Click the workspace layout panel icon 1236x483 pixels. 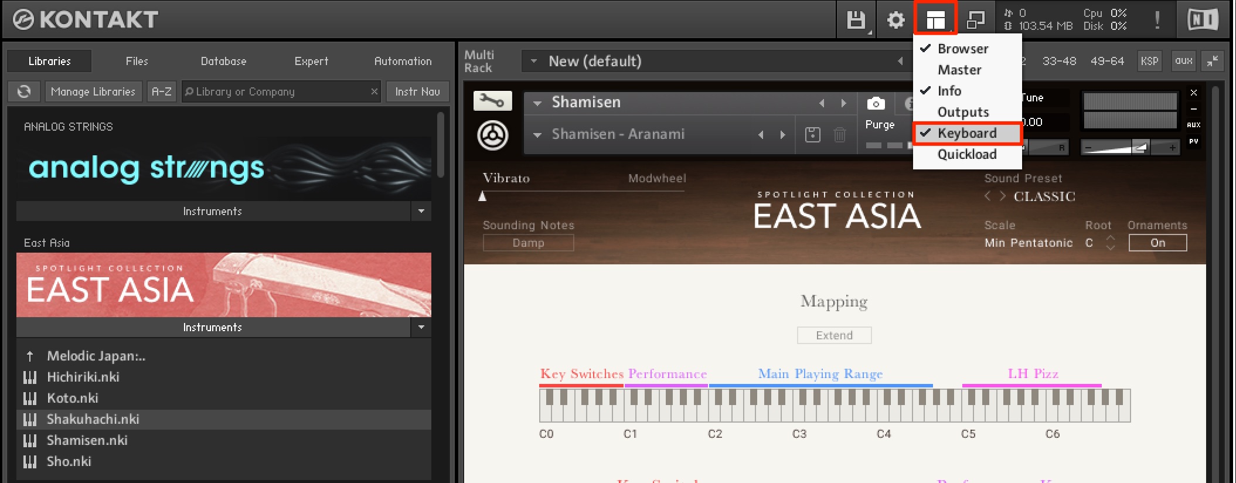point(935,19)
